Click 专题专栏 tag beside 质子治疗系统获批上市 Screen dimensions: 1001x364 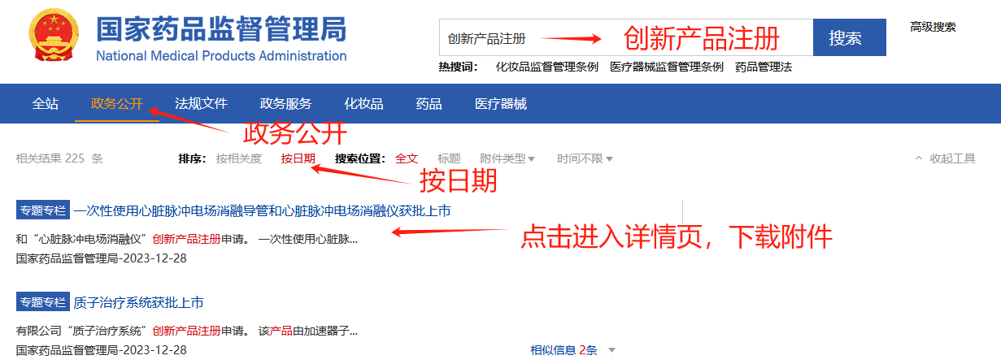point(42,302)
